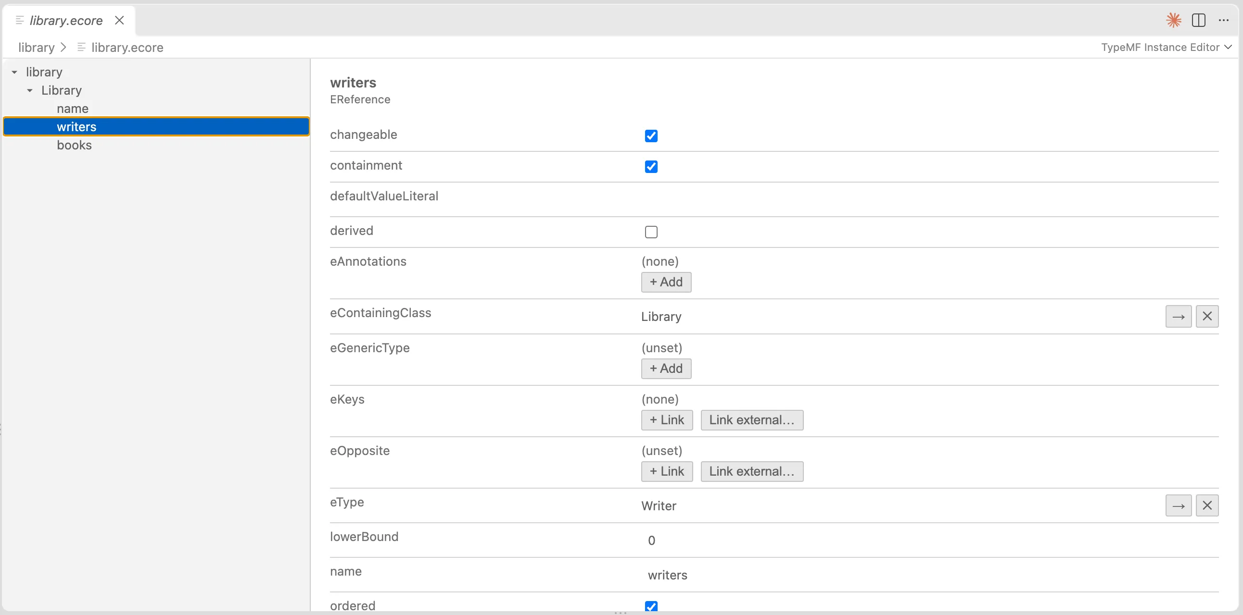Go to eType Writer using arrow button
This screenshot has height=615, width=1243.
click(1179, 505)
